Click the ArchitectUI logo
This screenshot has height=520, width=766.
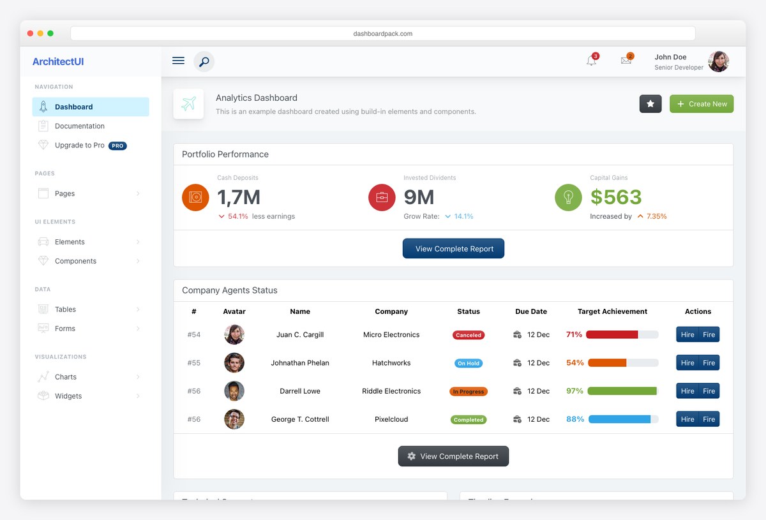(58, 61)
